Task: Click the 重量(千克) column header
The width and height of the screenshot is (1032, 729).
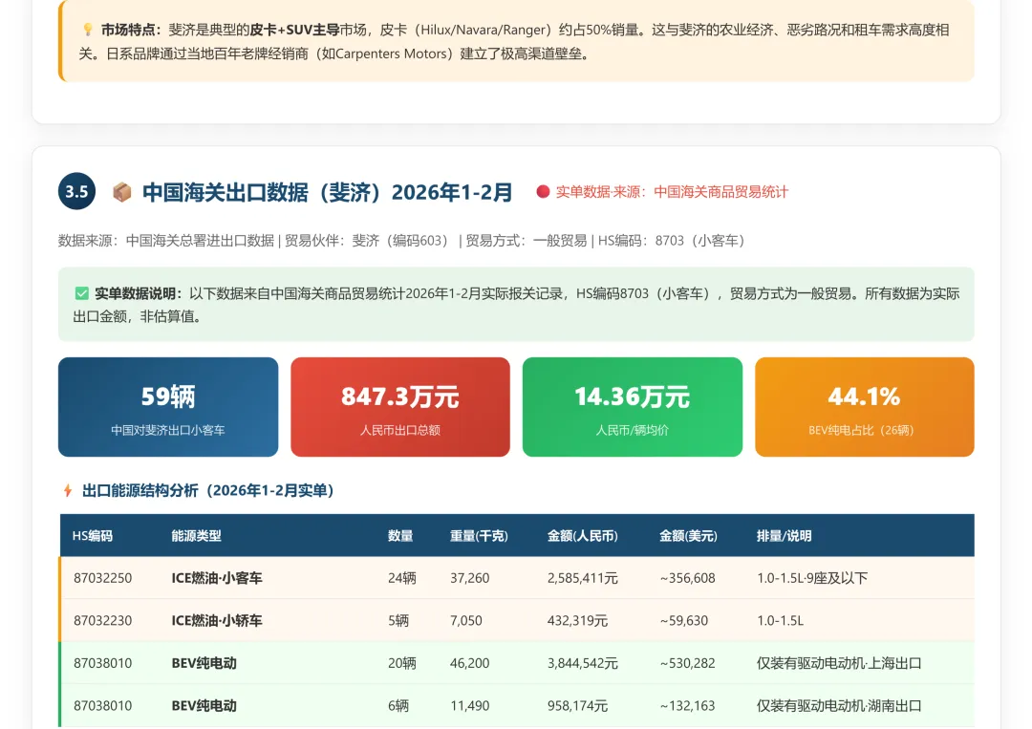Action: (479, 536)
